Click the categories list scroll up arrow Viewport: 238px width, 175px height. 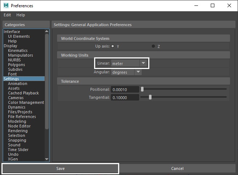tap(47, 31)
